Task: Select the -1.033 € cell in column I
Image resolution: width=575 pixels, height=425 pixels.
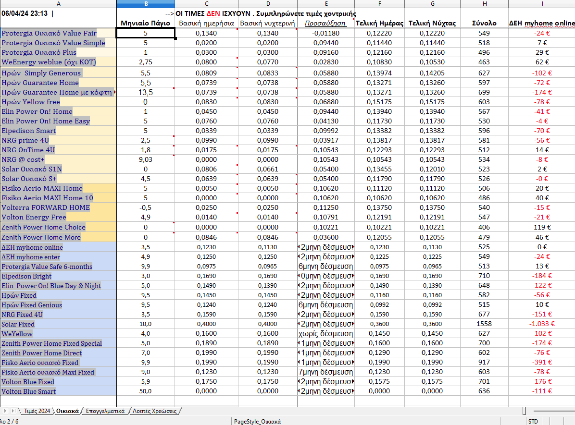Action: point(542,324)
